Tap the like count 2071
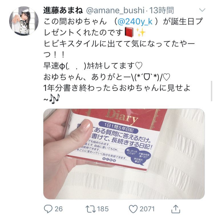 coord(147,209)
